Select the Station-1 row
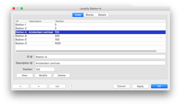181x106 pixels. click(x=21, y=25)
